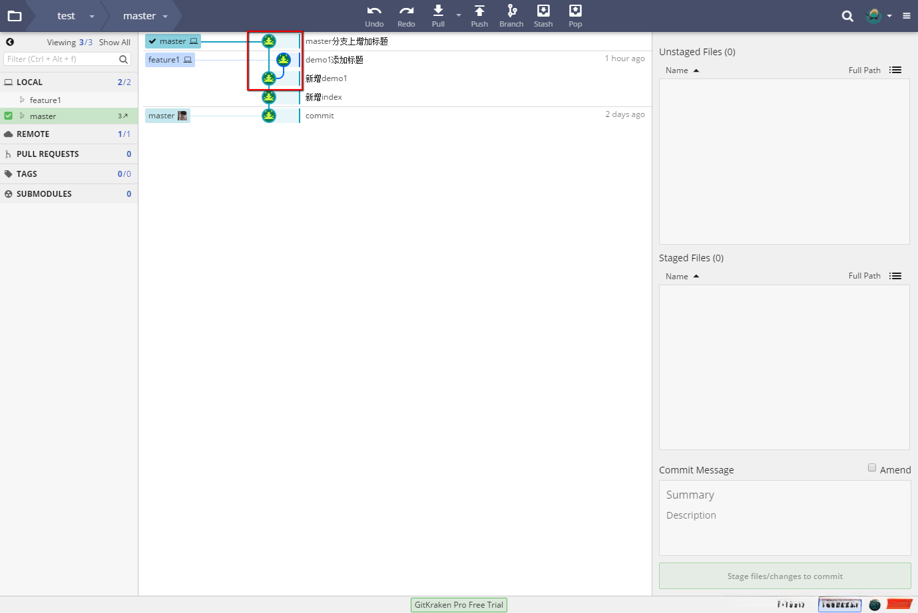Expand the REMOTE section
This screenshot has width=918, height=613.
[x=69, y=134]
